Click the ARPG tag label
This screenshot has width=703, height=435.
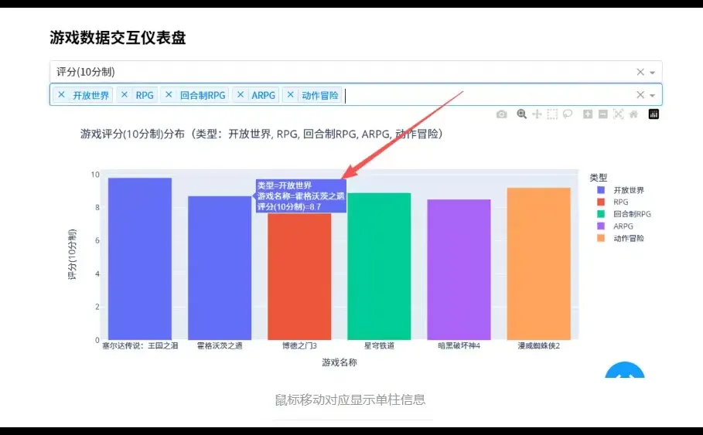(x=263, y=96)
